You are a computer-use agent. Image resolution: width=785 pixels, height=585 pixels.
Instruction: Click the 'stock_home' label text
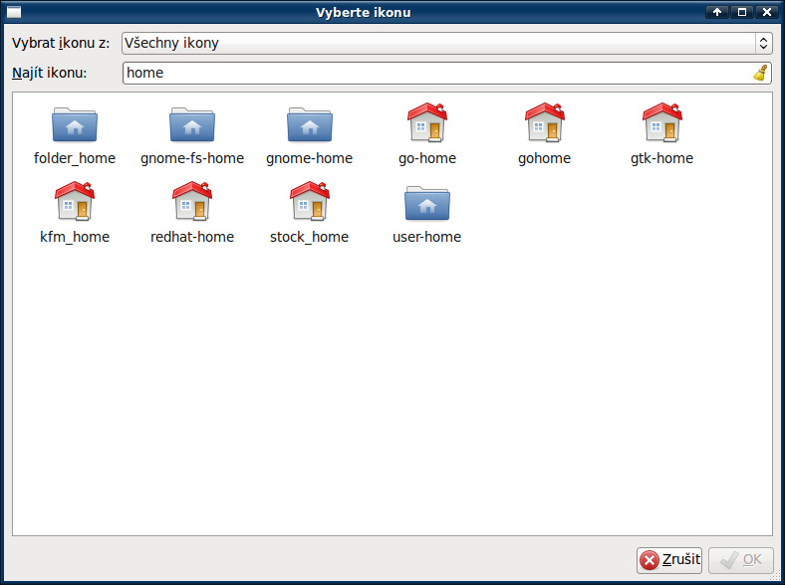tap(310, 237)
